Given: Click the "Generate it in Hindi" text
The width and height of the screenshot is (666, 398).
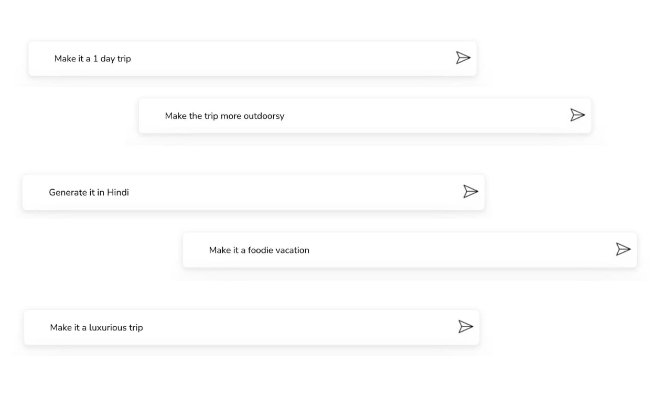Looking at the screenshot, I should 89,192.
